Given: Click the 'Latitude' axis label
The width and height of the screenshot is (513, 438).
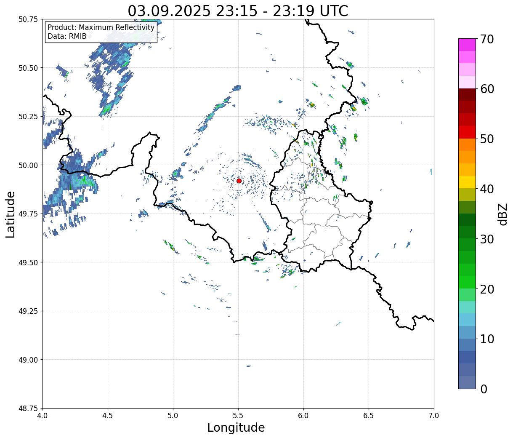Looking at the screenshot, I should tap(11, 214).
